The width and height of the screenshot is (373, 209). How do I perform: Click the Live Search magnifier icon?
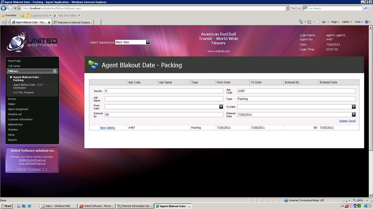pos(366,8)
